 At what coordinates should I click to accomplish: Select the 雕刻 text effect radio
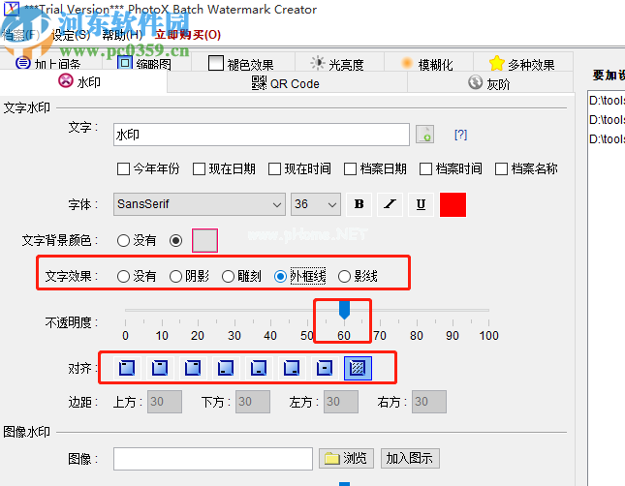[230, 276]
